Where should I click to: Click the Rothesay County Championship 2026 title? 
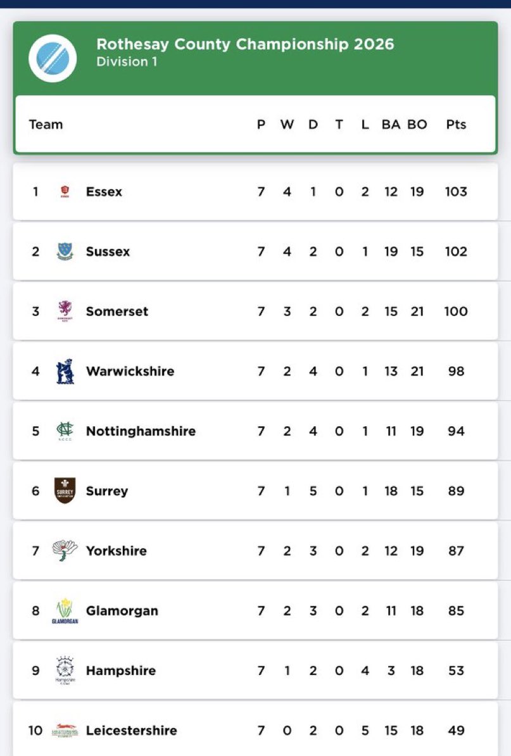pyautogui.click(x=246, y=44)
